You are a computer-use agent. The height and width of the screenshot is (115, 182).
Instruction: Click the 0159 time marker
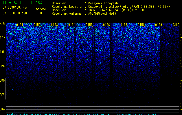tap(159, 25)
